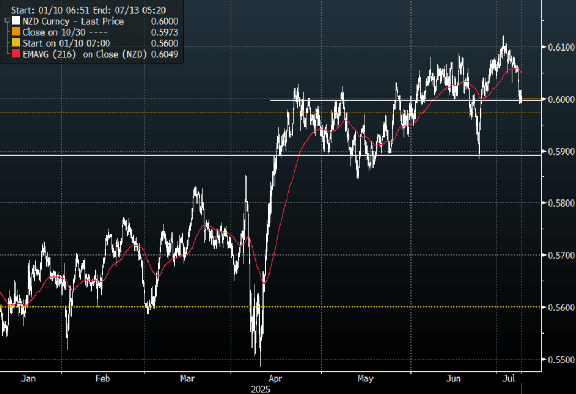Click the 0.5600 y-axis label
The width and height of the screenshot is (576, 394).
561,307
